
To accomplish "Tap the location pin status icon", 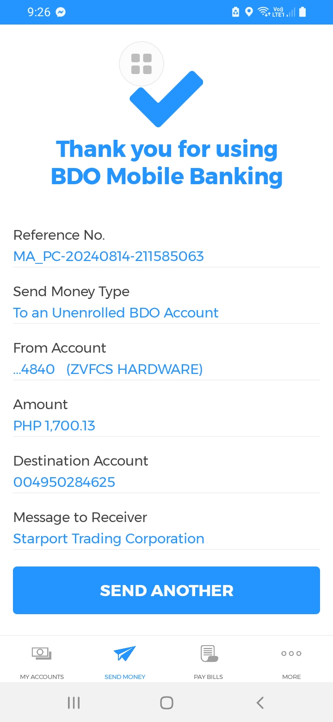I will (249, 12).
